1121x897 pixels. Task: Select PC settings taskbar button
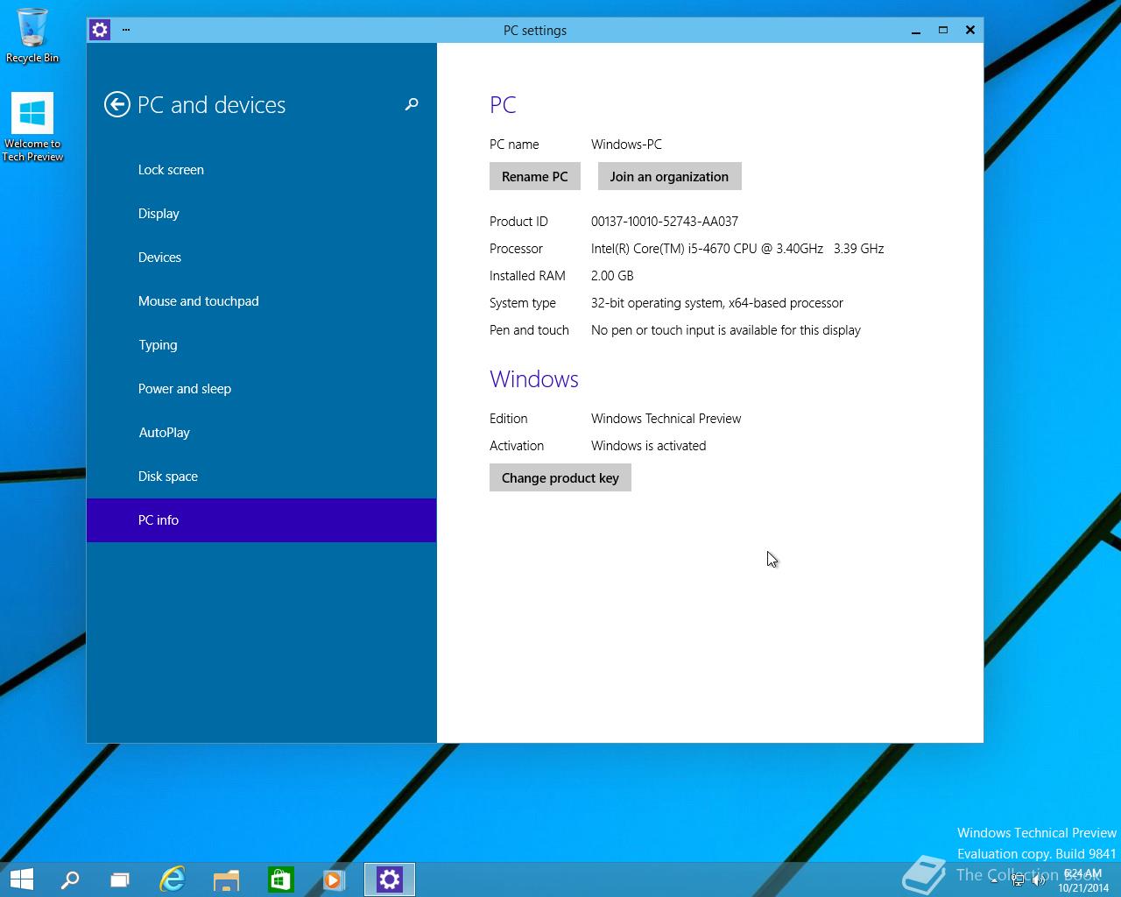(390, 879)
